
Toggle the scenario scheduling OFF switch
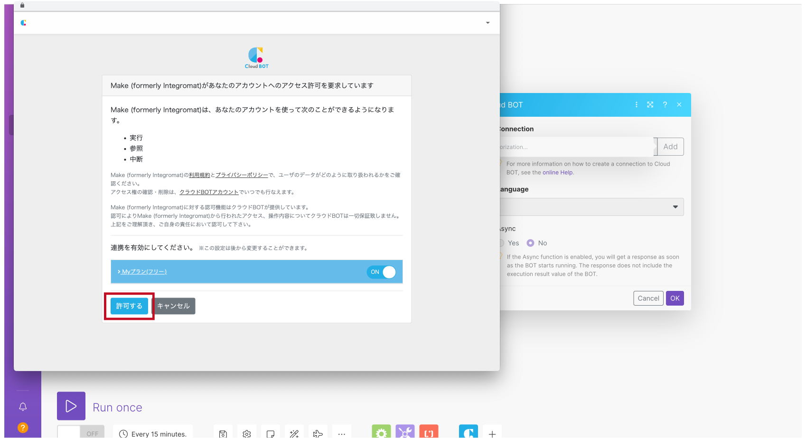pos(81,432)
